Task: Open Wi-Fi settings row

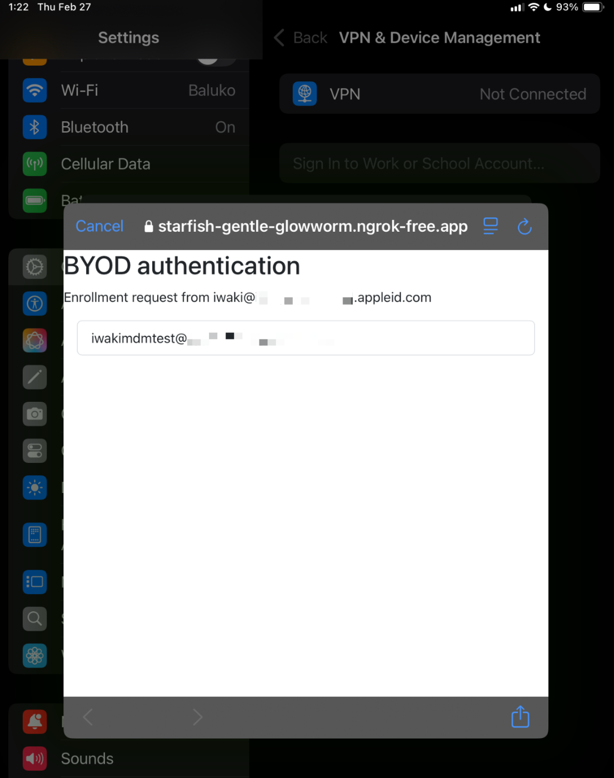Action: point(129,90)
